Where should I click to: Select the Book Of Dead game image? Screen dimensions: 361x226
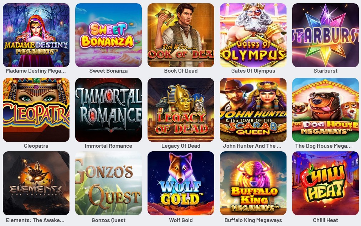coord(181,35)
